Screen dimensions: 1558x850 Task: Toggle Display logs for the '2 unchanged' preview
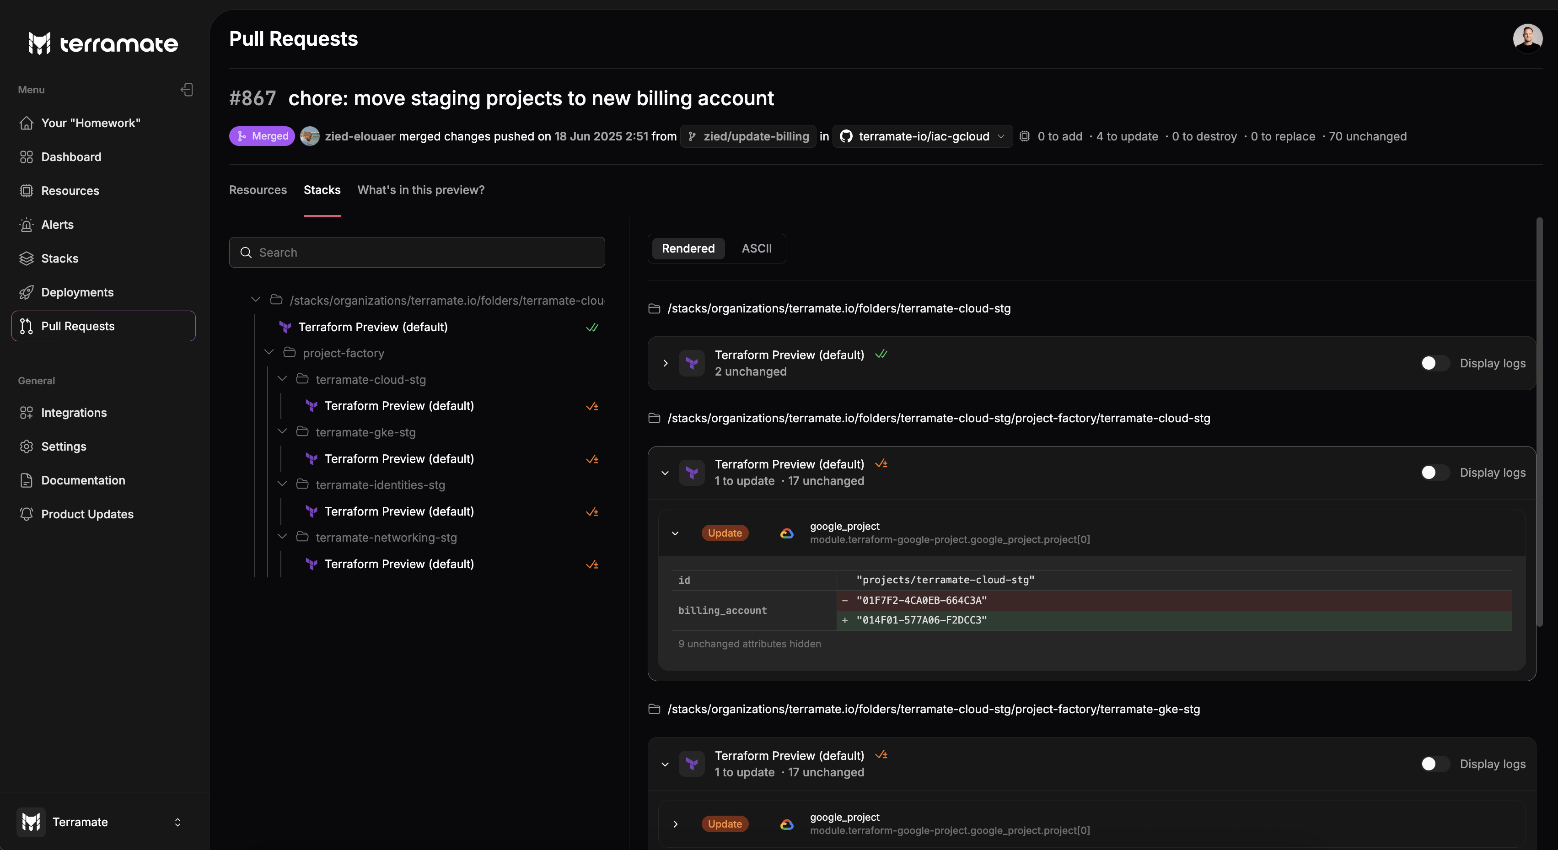(1434, 363)
